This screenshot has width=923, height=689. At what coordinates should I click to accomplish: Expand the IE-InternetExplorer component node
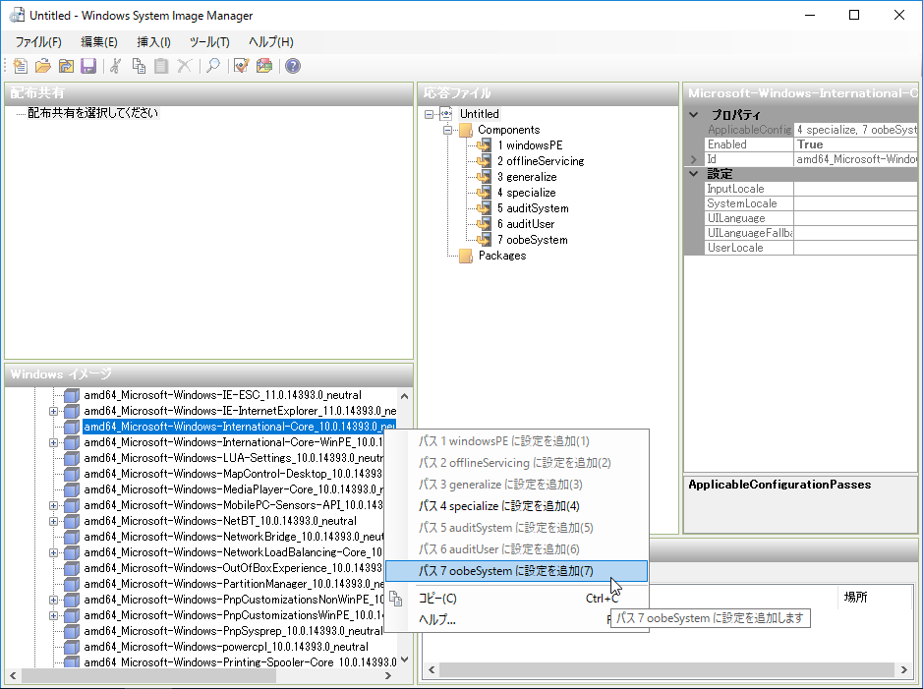(x=53, y=411)
